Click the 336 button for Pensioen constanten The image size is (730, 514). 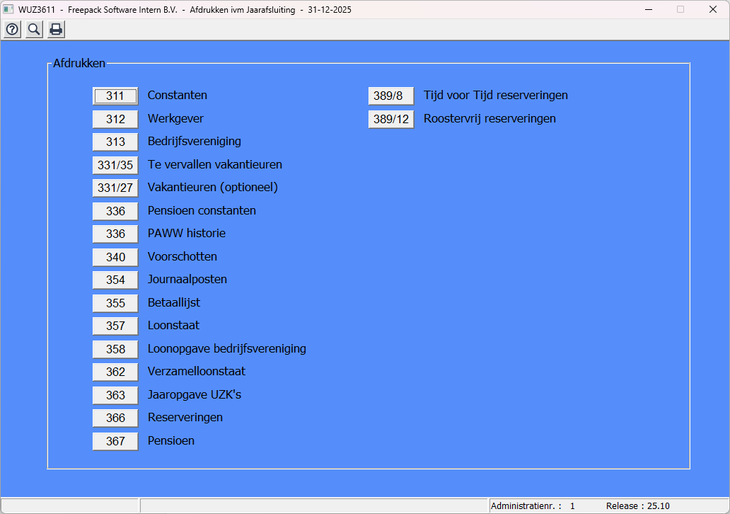click(x=115, y=211)
